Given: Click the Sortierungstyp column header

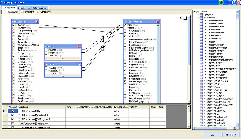Looking at the screenshot, I should pyautogui.click(x=83, y=107).
